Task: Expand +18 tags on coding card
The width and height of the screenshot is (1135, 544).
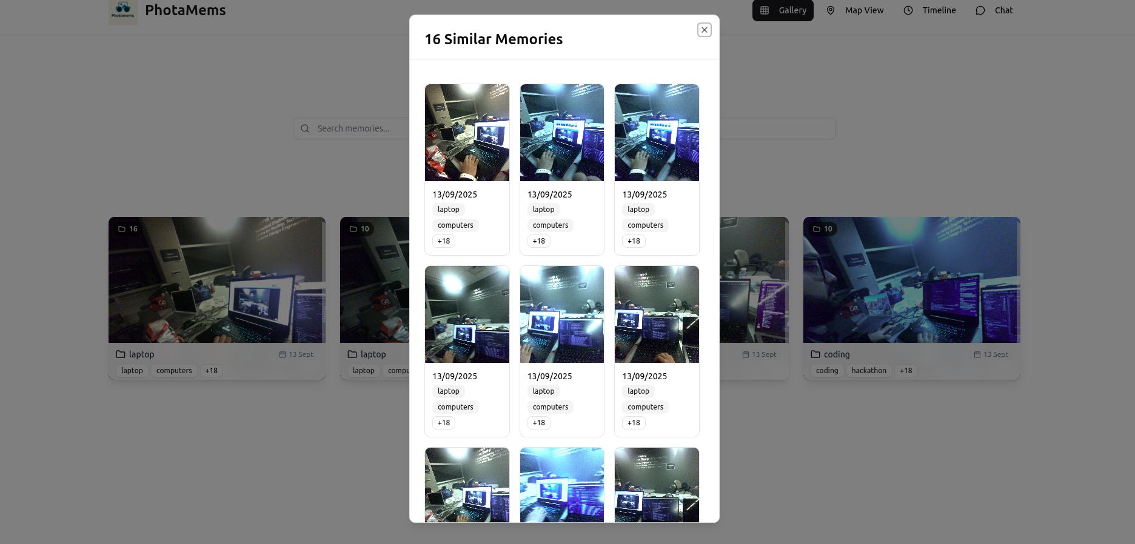Action: [906, 371]
